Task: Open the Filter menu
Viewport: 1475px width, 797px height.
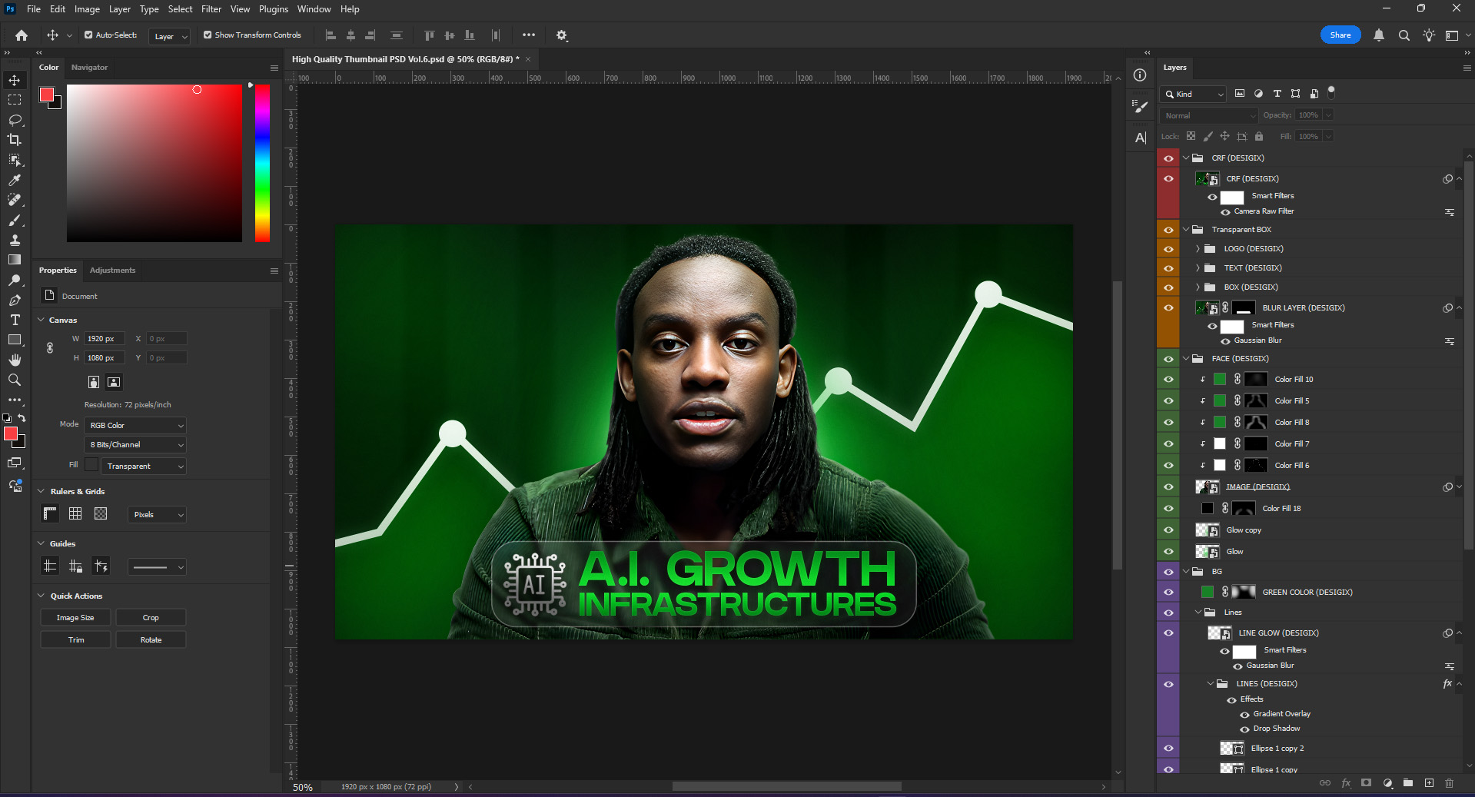Action: coord(211,9)
